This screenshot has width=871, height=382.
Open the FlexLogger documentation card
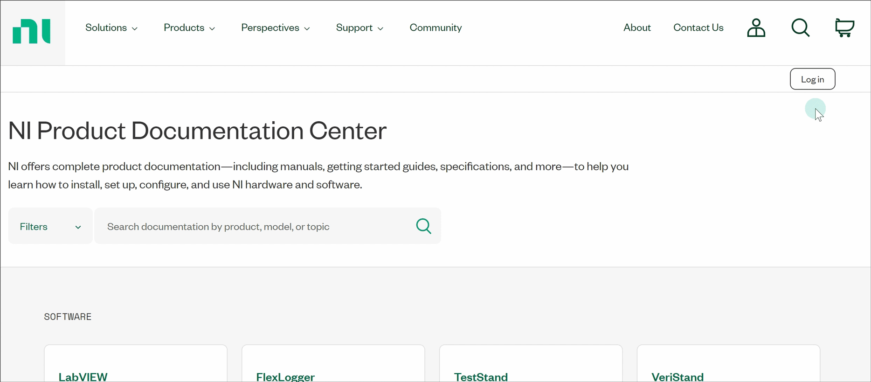click(x=333, y=364)
